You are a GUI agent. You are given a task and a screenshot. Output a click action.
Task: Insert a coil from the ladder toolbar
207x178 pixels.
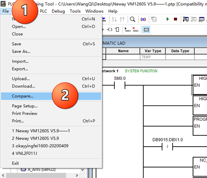(110, 30)
